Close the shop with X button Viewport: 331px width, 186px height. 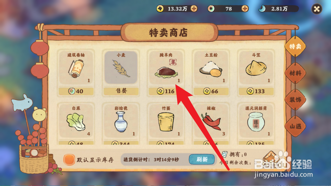click(x=317, y=9)
